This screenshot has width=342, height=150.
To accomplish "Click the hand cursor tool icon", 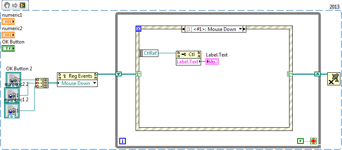I will tap(7, 5).
